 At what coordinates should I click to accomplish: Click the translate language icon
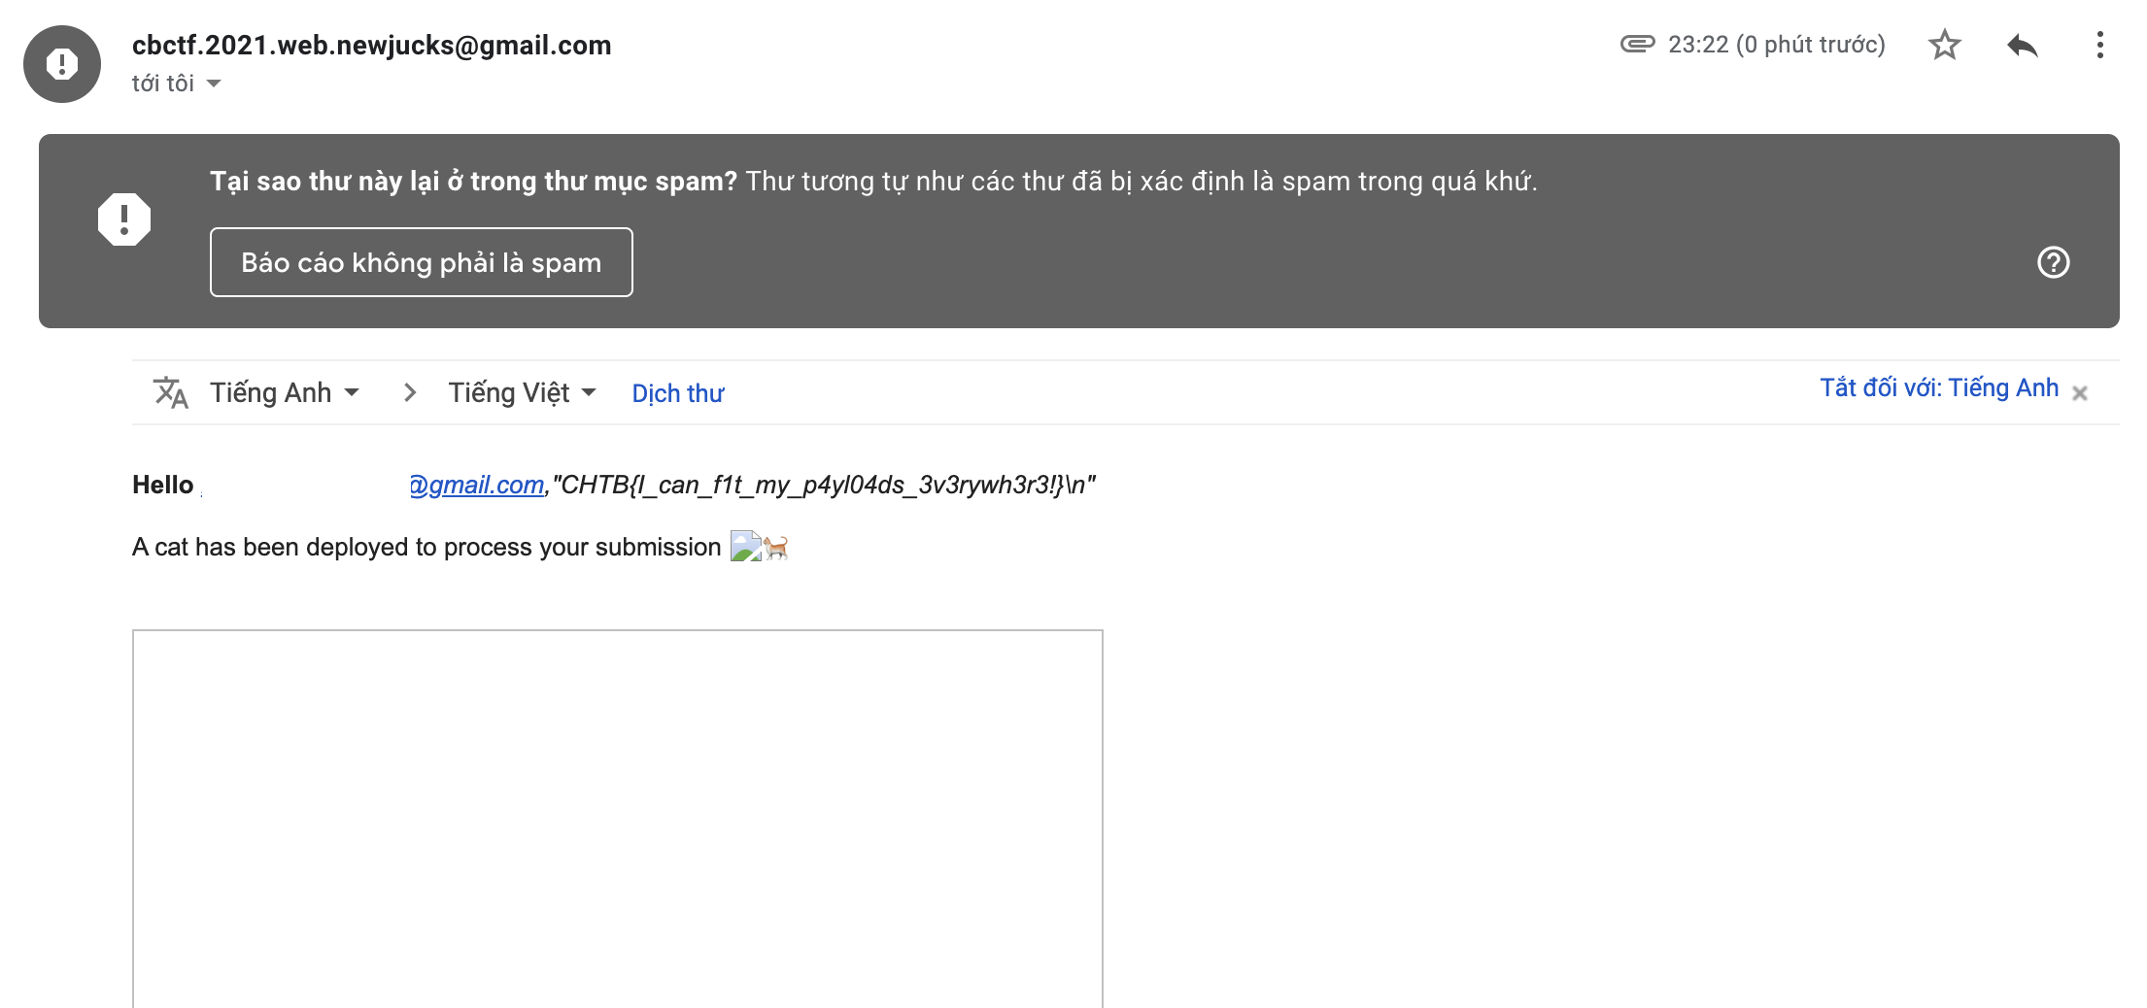[x=171, y=392]
